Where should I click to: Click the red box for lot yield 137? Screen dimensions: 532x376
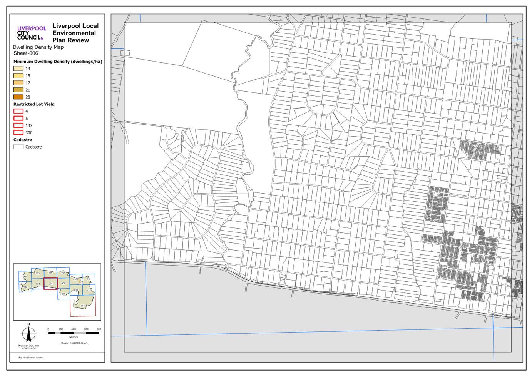tap(18, 125)
